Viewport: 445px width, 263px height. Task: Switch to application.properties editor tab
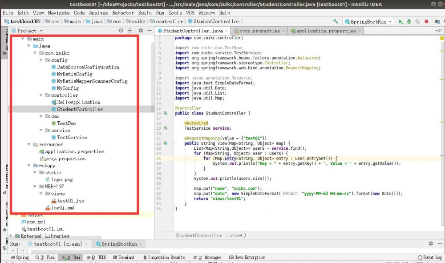point(325,31)
